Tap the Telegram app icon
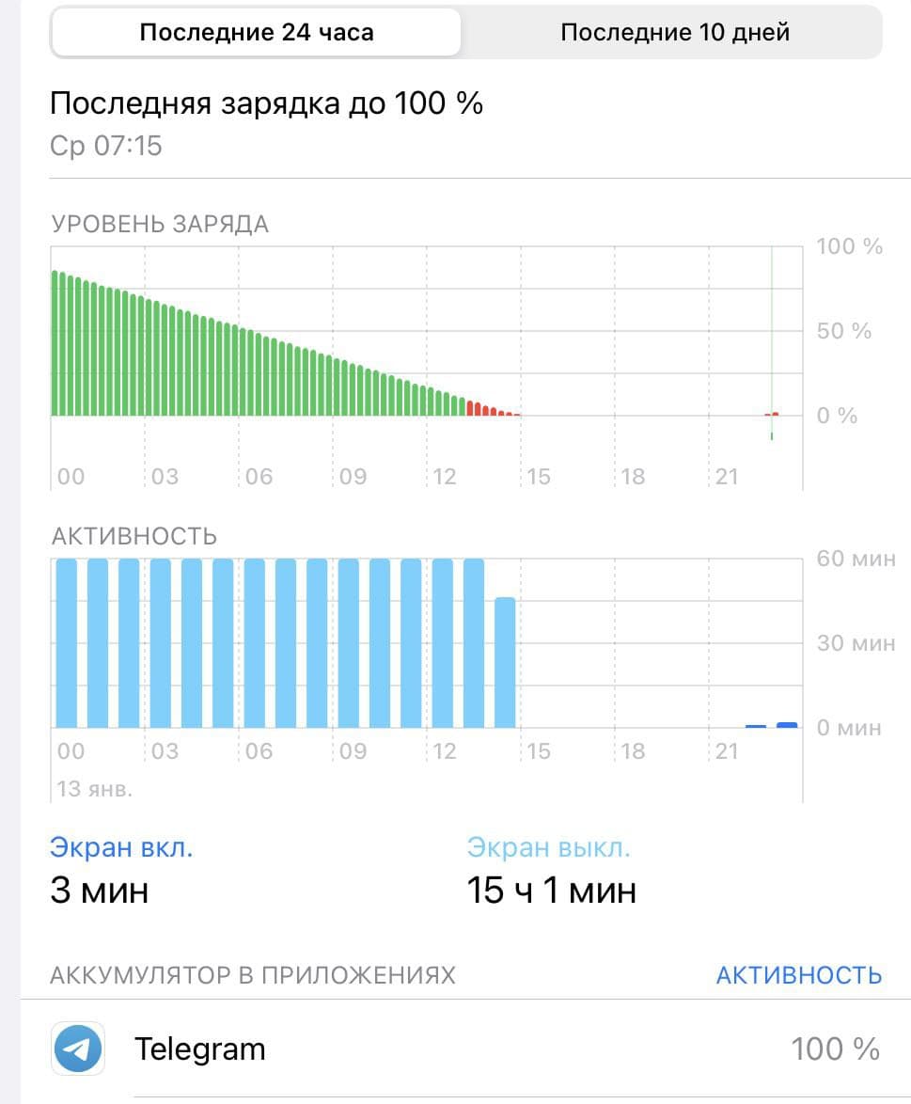 pos(78,1049)
